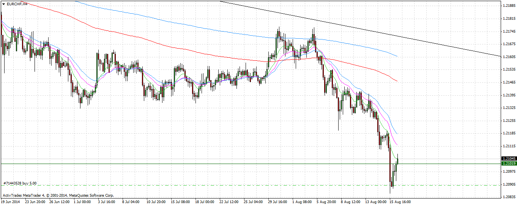Click the 23 Jun 20:00 time label
The image size is (517, 205).
35,202
